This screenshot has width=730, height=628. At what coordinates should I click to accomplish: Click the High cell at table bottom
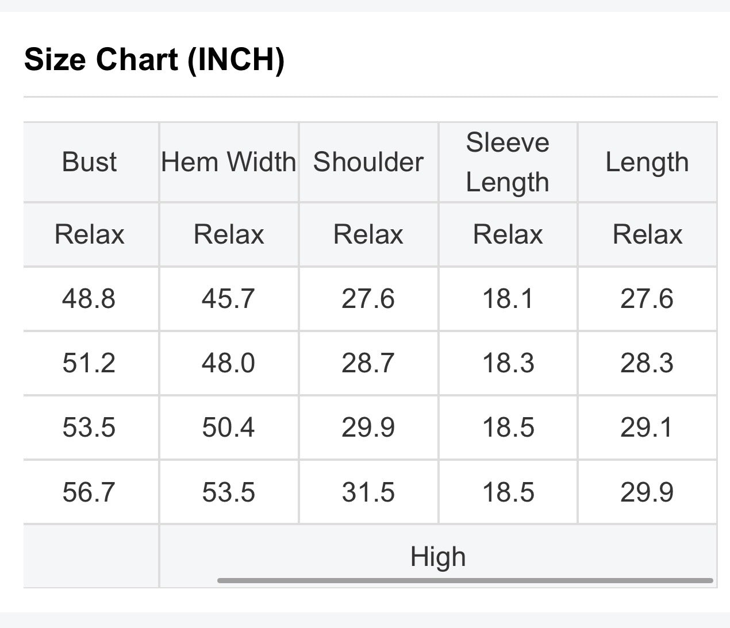(438, 557)
